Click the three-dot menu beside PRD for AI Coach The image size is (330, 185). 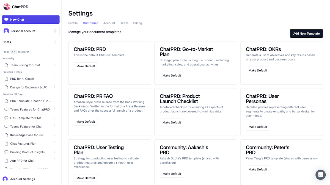pyautogui.click(x=55, y=79)
